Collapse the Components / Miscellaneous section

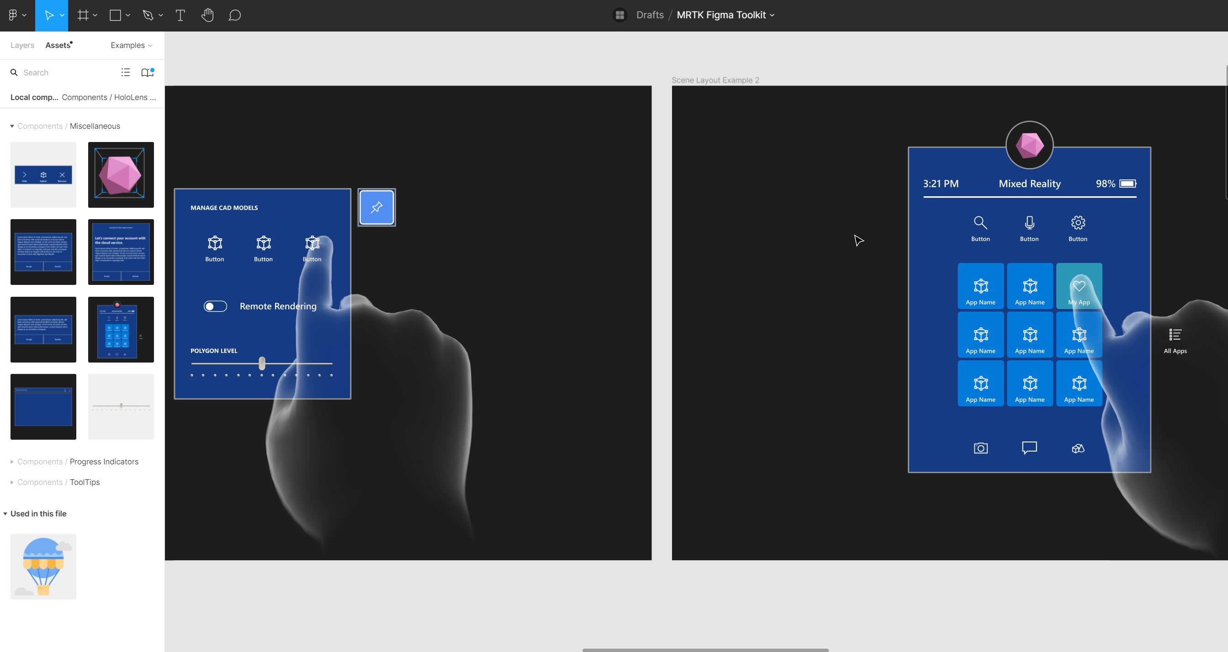(x=12, y=126)
